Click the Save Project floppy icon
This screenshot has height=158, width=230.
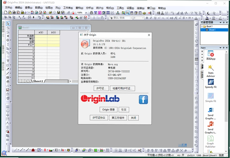pyautogui.click(x=59, y=13)
